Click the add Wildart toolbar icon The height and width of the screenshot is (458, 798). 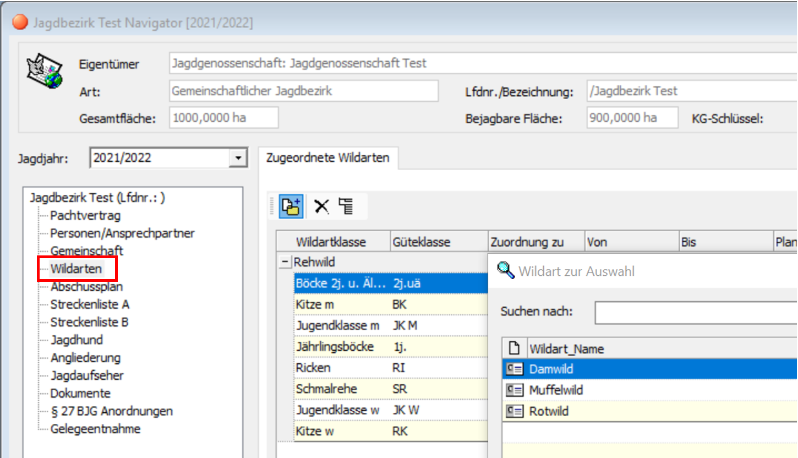291,206
